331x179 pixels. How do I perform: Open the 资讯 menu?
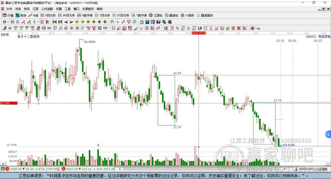tap(27, 9)
